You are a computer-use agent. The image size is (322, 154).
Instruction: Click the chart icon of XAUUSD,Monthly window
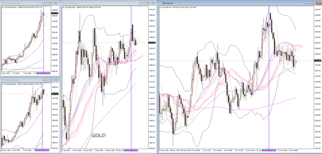3,3
